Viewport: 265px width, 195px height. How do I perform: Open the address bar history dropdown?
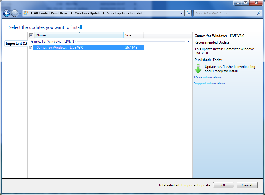click(182, 13)
